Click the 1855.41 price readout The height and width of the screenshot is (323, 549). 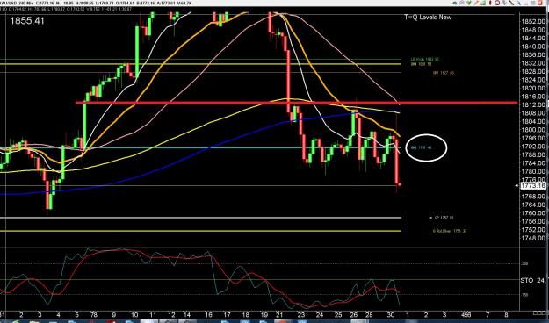27,21
